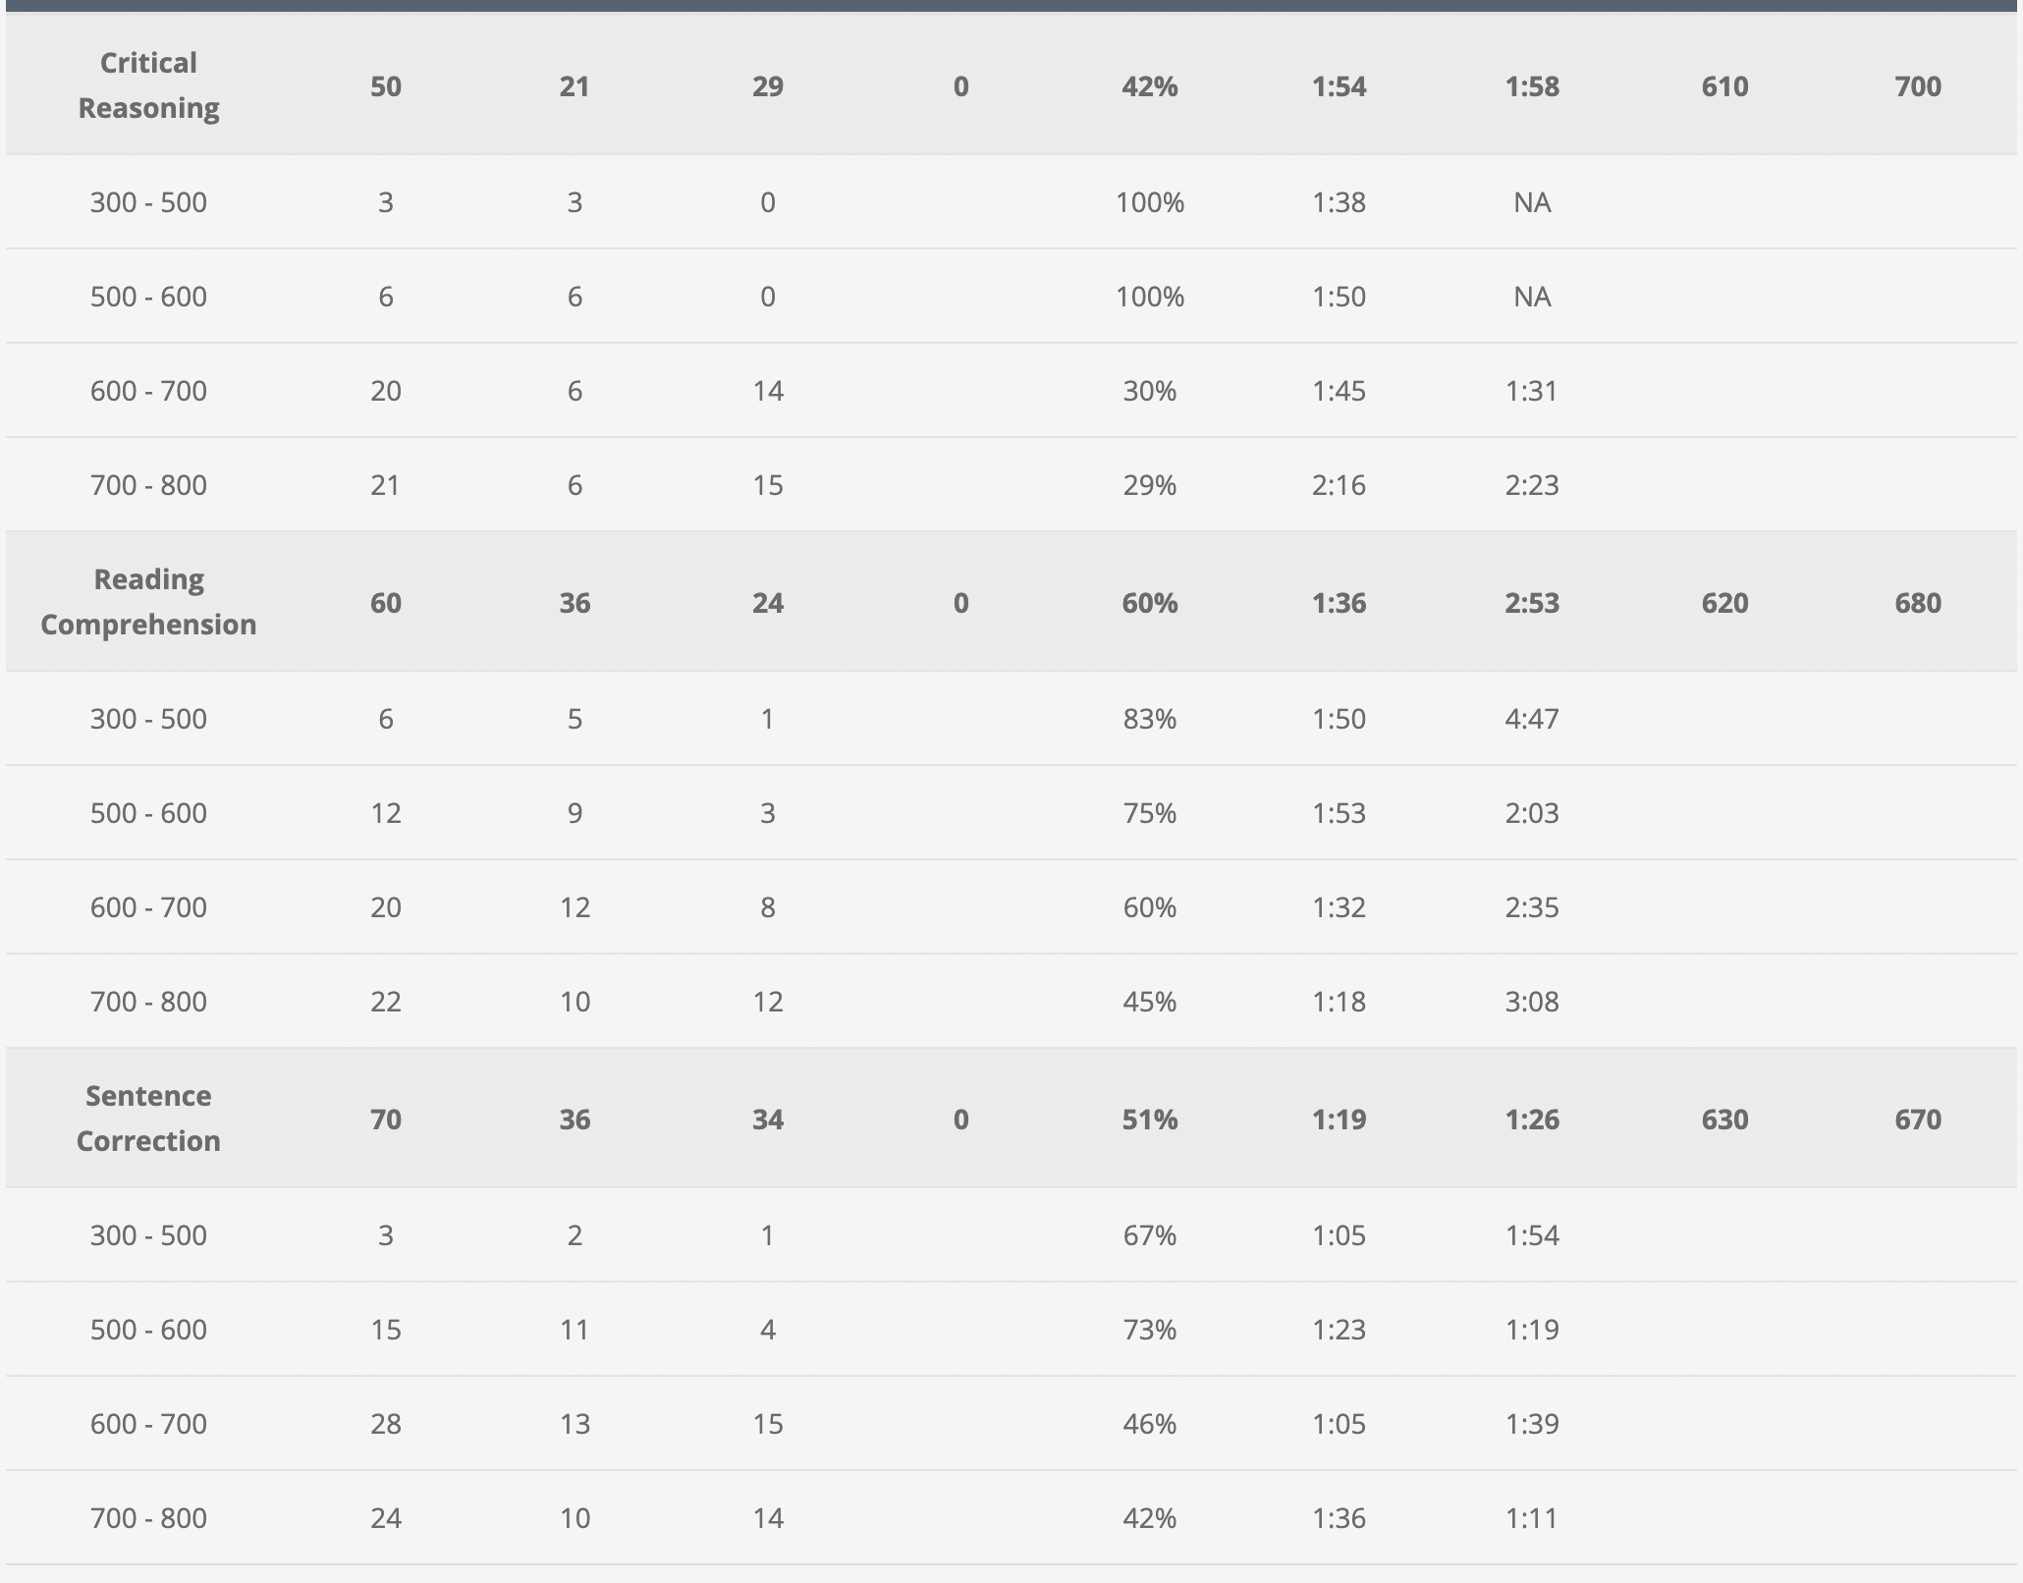Image resolution: width=2023 pixels, height=1583 pixels.
Task: Click the 610 score in Critical Reasoning row
Action: (x=1724, y=86)
